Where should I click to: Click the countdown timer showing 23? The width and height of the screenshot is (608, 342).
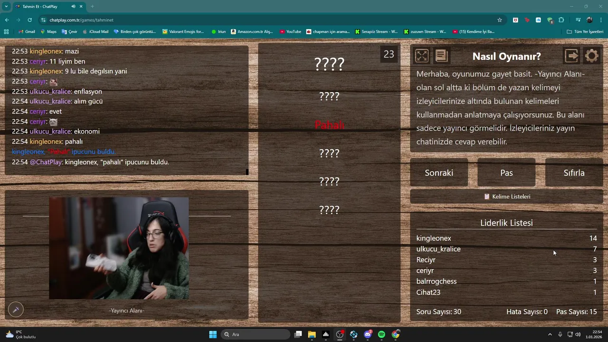pyautogui.click(x=389, y=54)
